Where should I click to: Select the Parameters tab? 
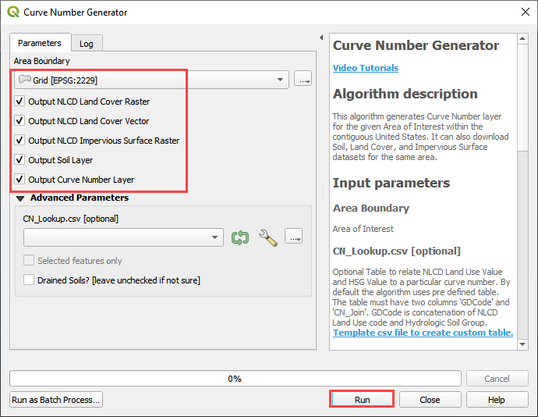coord(40,43)
